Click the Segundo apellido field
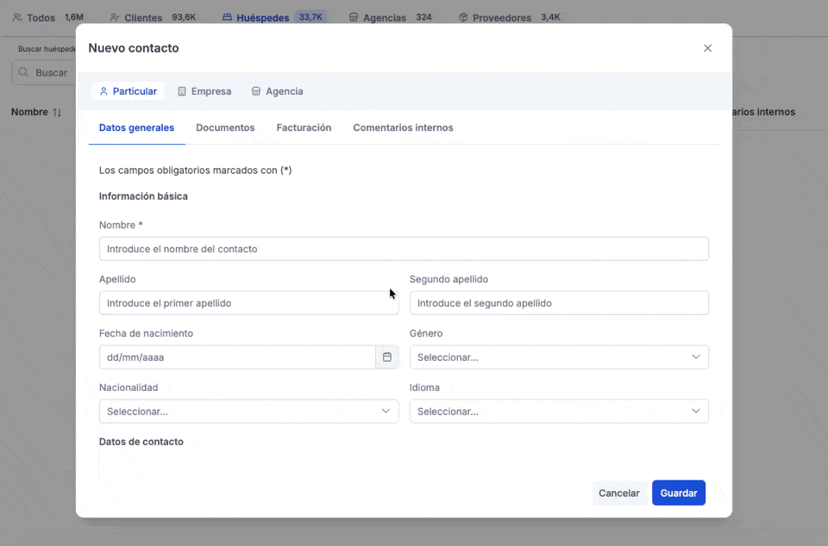 click(x=559, y=303)
